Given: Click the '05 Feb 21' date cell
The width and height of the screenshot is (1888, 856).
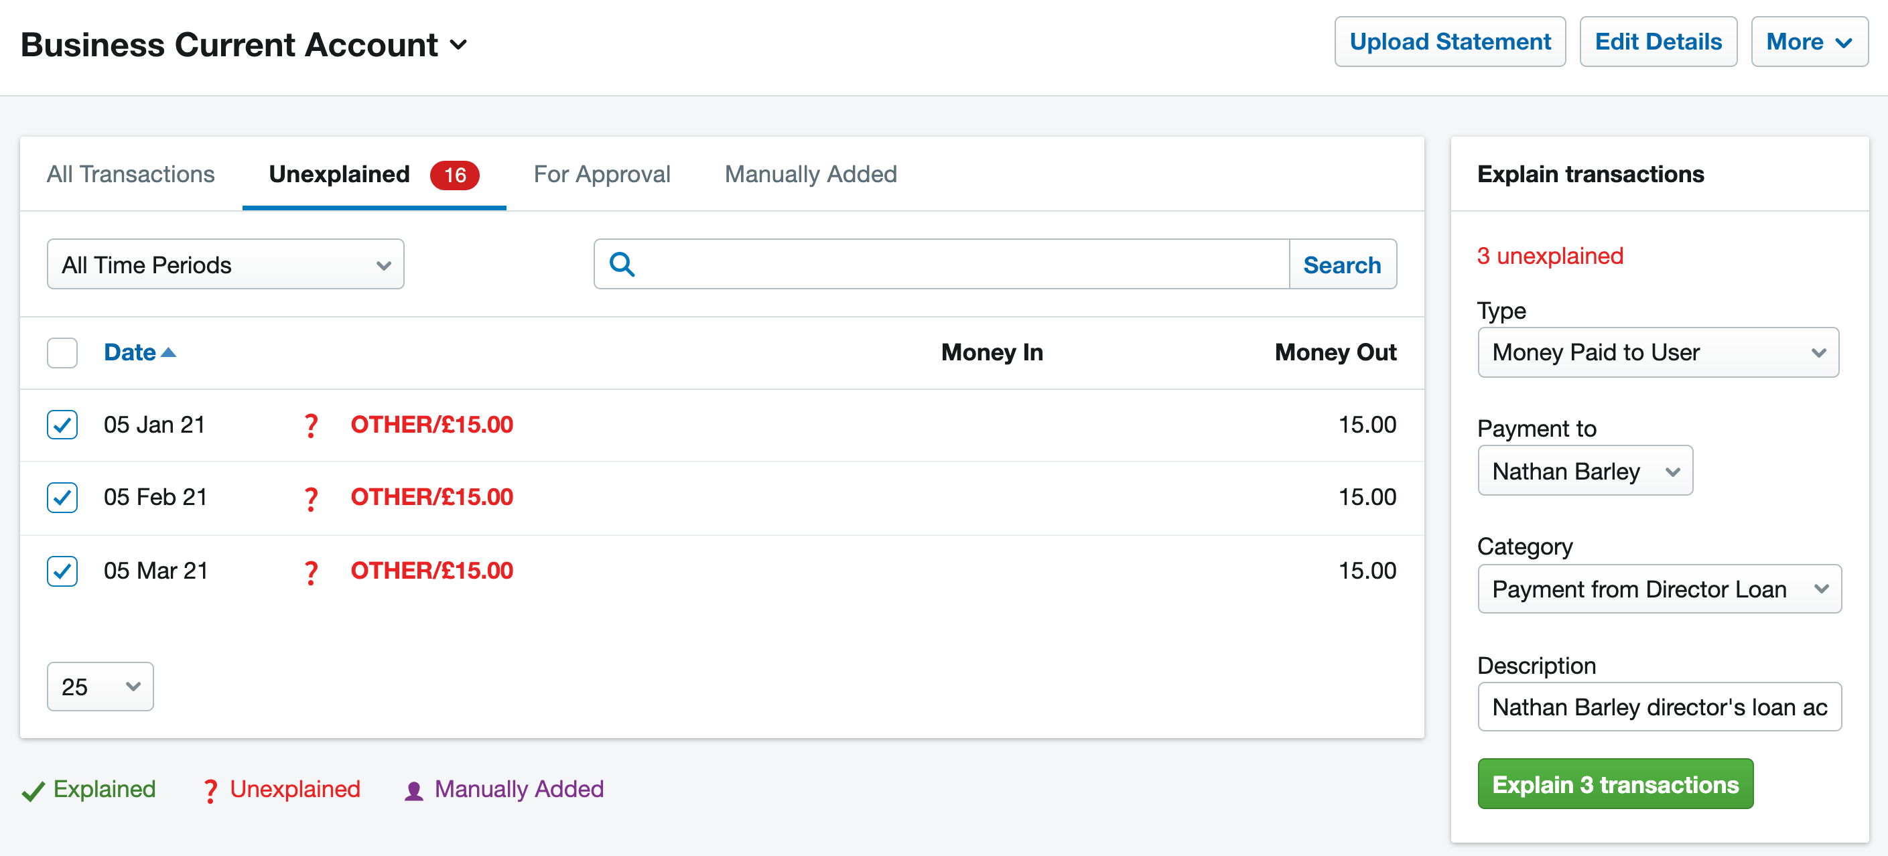Looking at the screenshot, I should [x=155, y=498].
